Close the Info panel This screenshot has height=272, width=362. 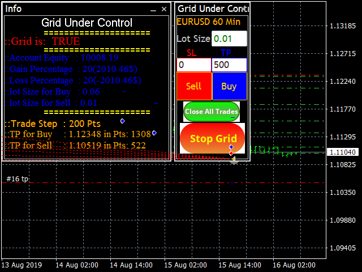(x=164, y=9)
